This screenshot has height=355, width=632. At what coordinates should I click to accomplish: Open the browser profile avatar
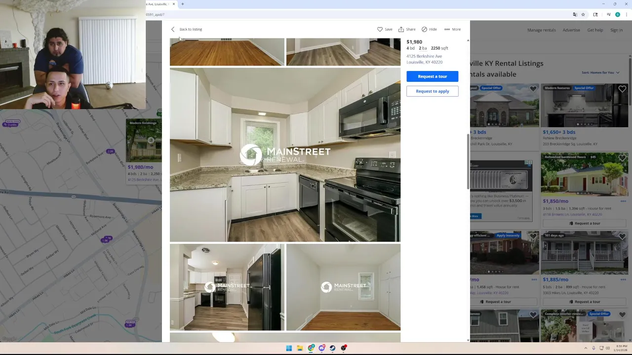coord(617,14)
